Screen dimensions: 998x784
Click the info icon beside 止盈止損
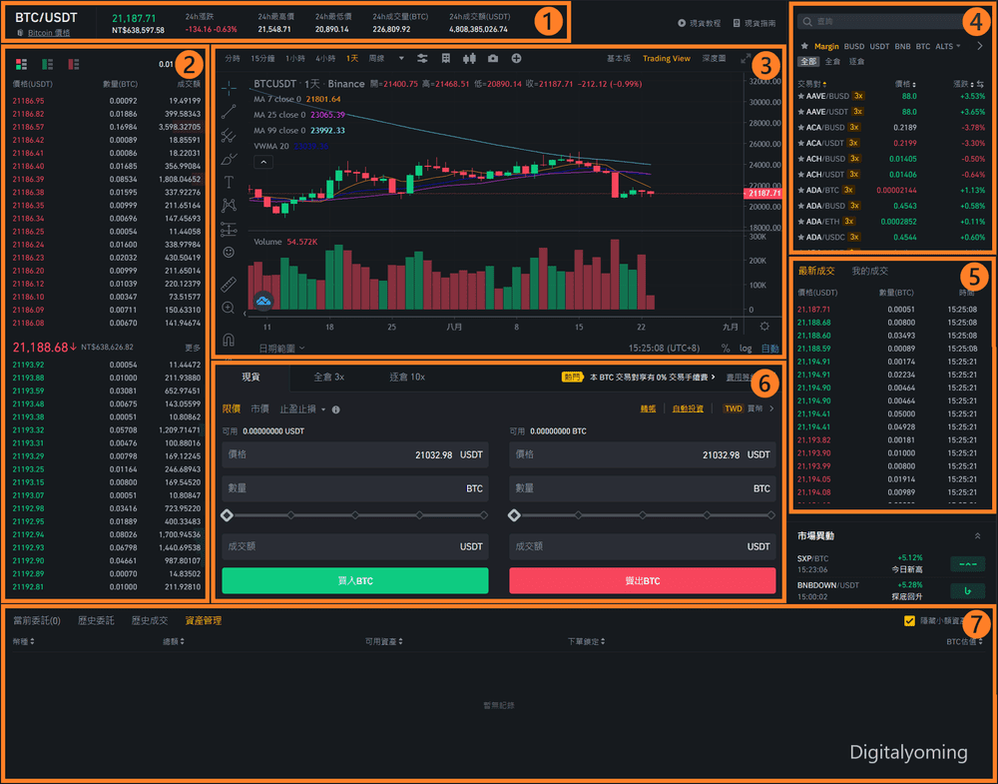tap(335, 409)
